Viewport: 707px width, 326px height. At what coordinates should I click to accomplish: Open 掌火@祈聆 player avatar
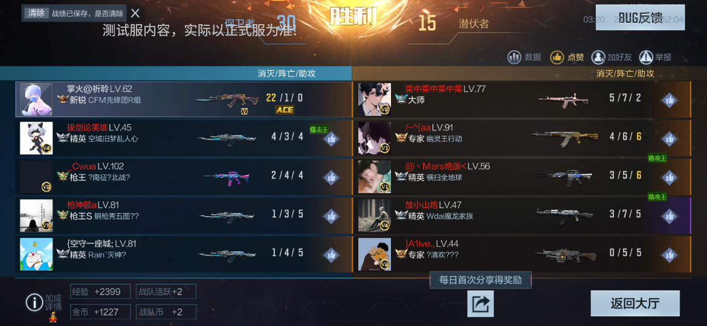pos(36,100)
